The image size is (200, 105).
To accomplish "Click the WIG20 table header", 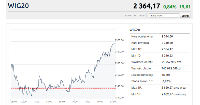I will [x=135, y=30].
